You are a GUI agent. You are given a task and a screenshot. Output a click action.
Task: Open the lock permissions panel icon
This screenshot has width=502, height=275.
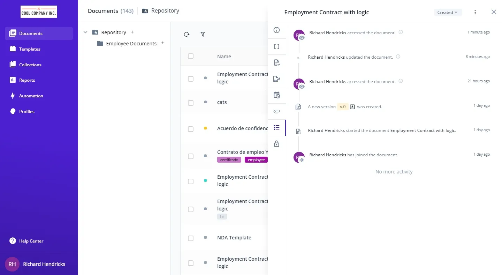[x=277, y=144]
